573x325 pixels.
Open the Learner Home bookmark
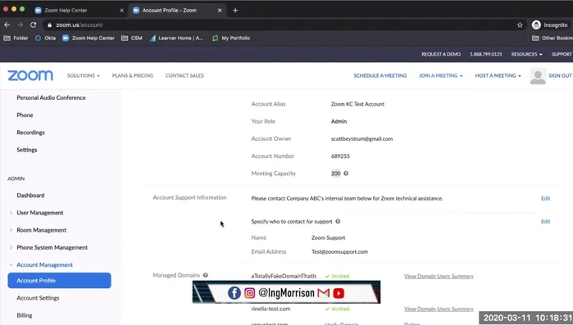coord(176,38)
